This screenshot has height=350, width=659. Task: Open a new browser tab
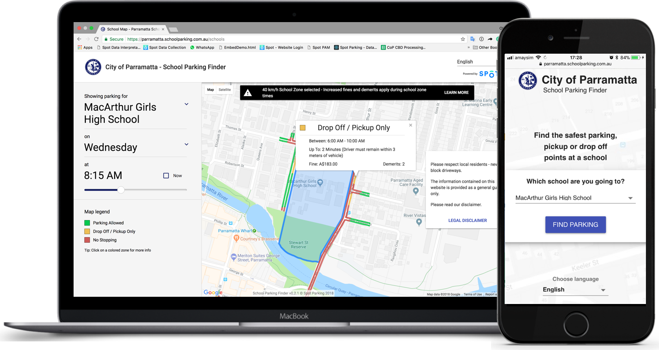tap(173, 30)
